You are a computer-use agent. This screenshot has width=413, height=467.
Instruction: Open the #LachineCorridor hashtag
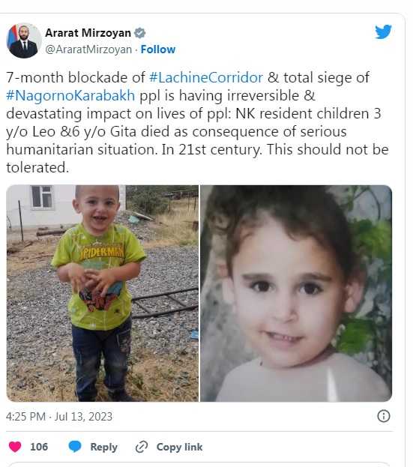coord(206,77)
